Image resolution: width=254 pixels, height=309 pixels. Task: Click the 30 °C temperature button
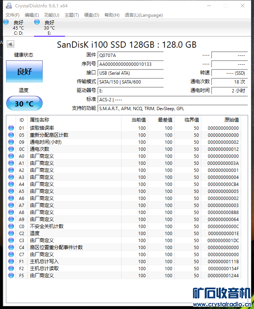click(x=24, y=103)
